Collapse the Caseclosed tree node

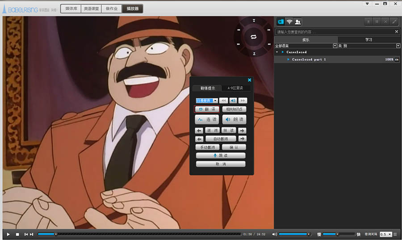277,52
